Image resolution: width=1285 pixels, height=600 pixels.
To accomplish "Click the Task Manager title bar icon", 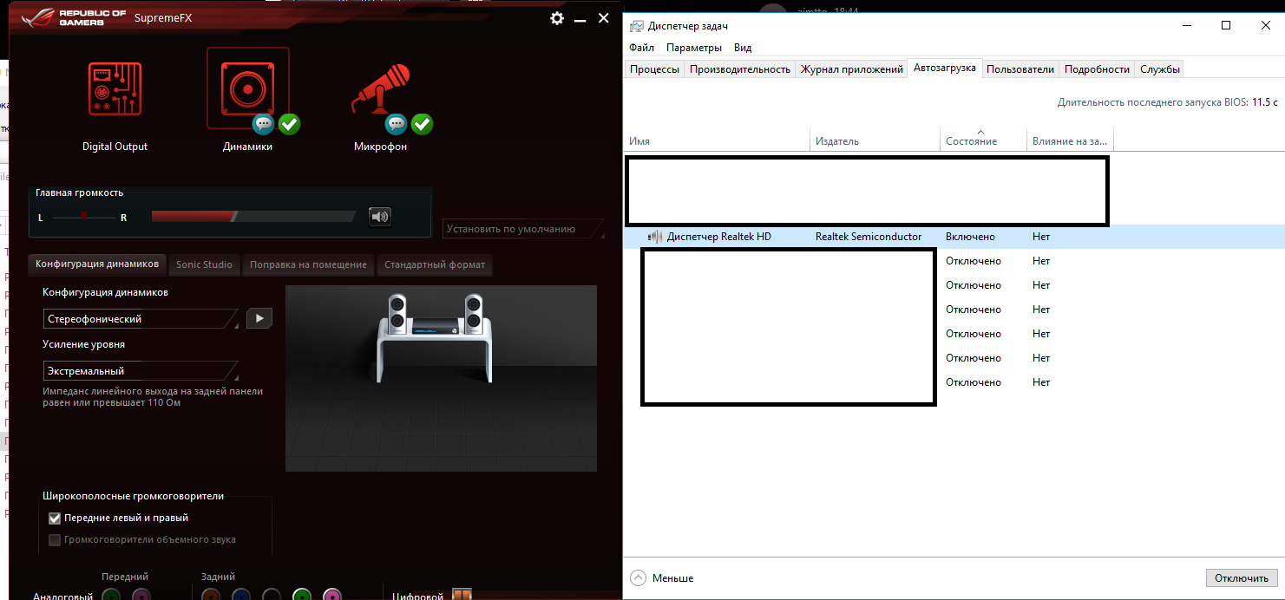I will coord(636,26).
